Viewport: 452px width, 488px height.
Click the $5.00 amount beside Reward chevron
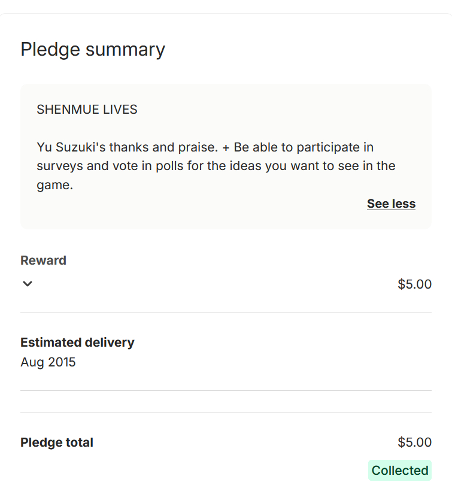tap(414, 284)
